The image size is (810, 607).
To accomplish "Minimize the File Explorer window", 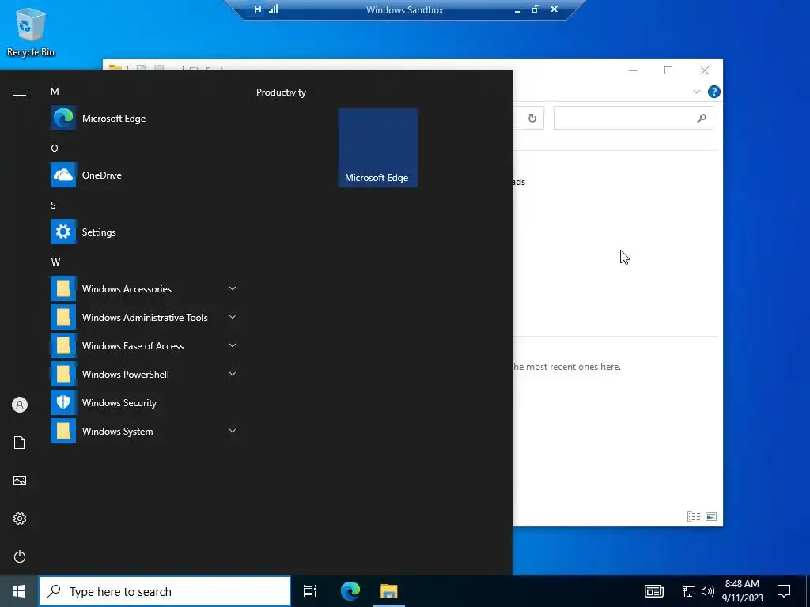I will (x=633, y=70).
